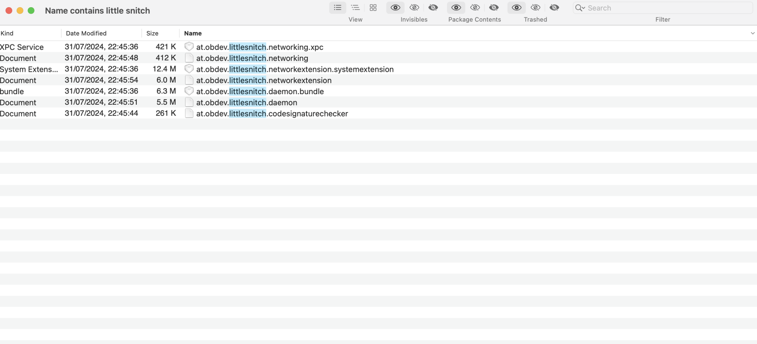Select at.obdev.littlesnitch.networking document row

point(378,58)
